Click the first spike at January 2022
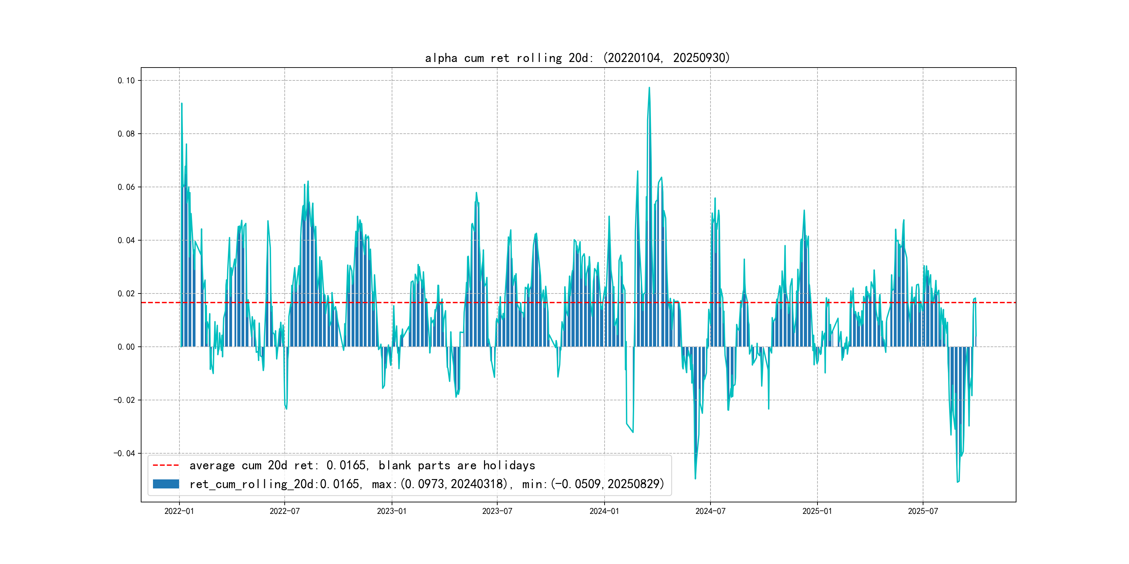The height and width of the screenshot is (564, 1129). (x=182, y=104)
